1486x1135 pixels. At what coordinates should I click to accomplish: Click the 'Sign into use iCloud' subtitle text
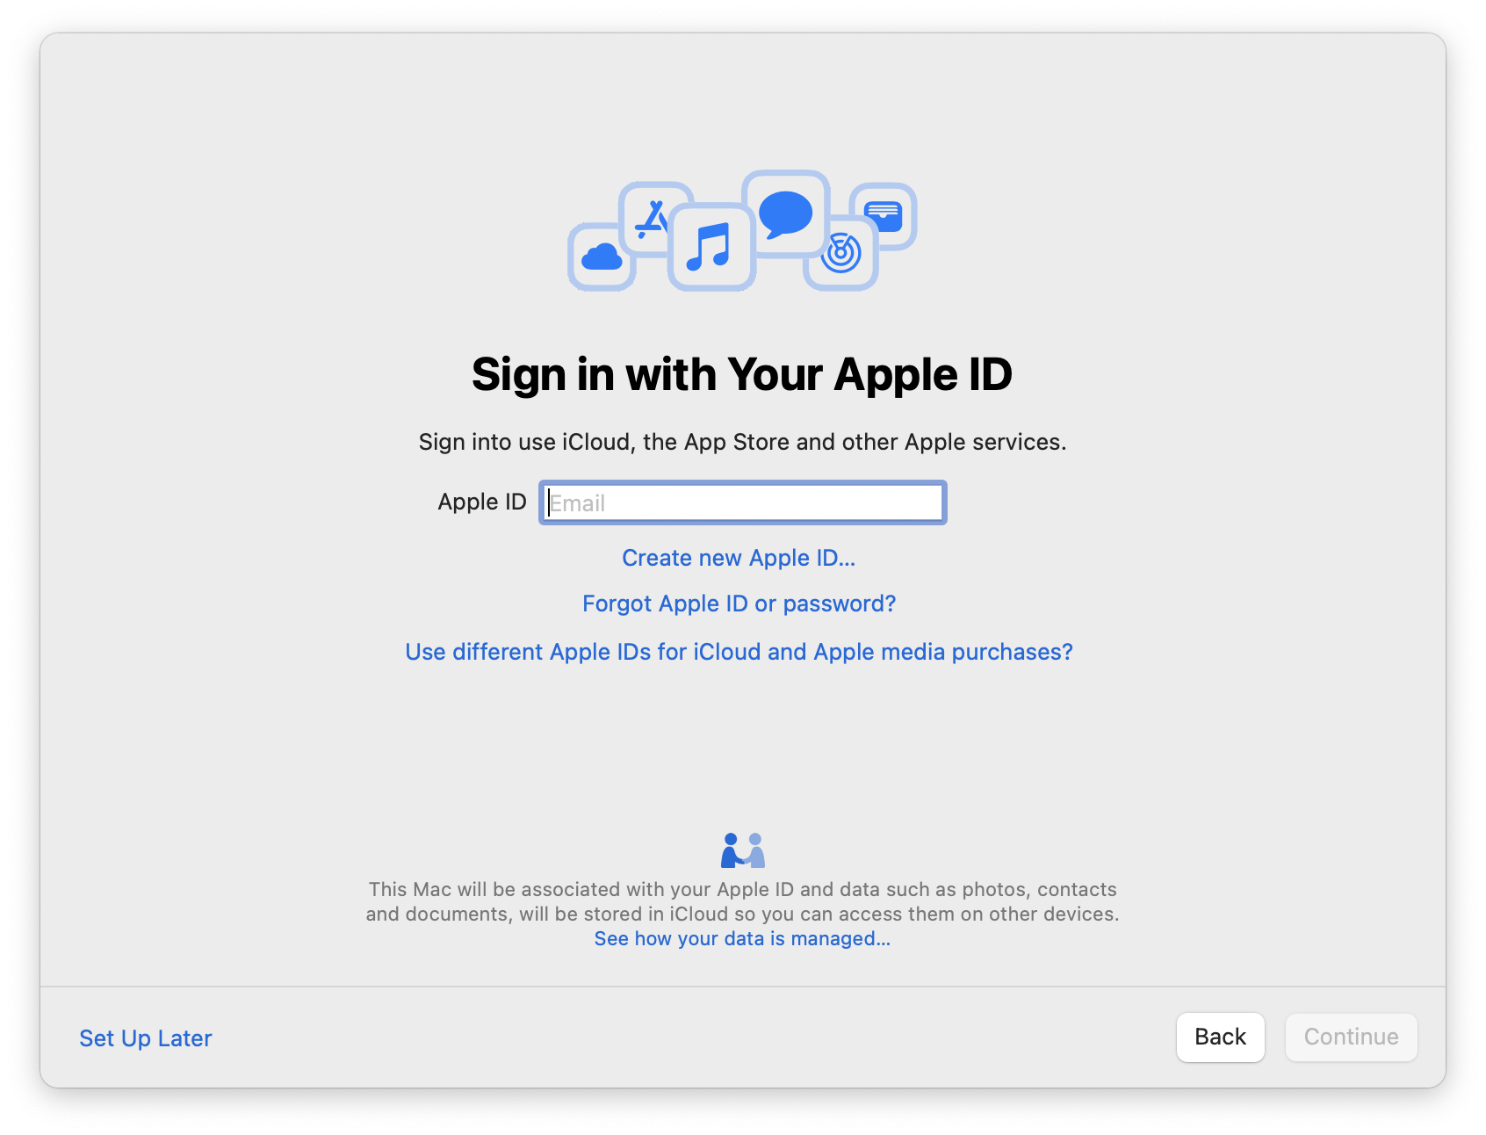tap(742, 442)
